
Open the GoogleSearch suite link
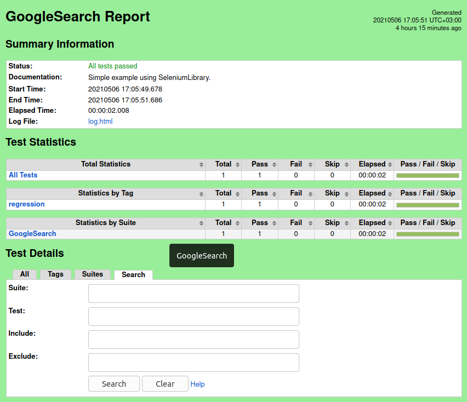pyautogui.click(x=32, y=233)
